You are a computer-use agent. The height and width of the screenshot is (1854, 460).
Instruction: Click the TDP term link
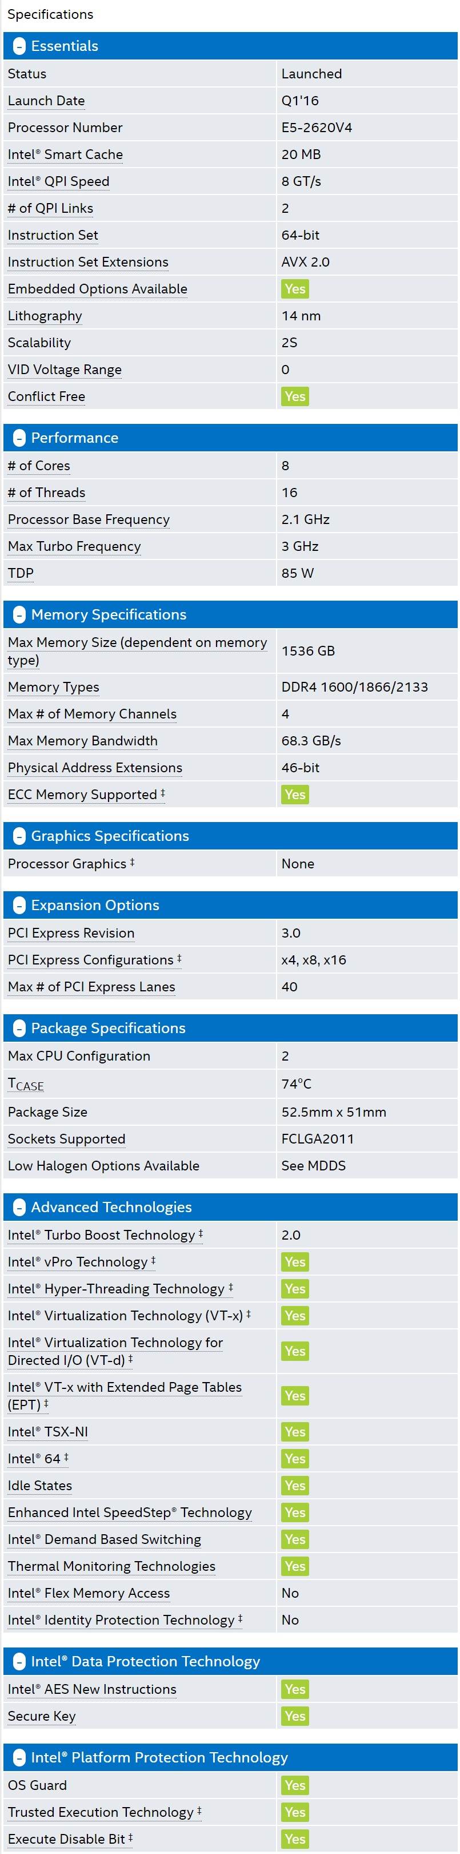(x=21, y=574)
